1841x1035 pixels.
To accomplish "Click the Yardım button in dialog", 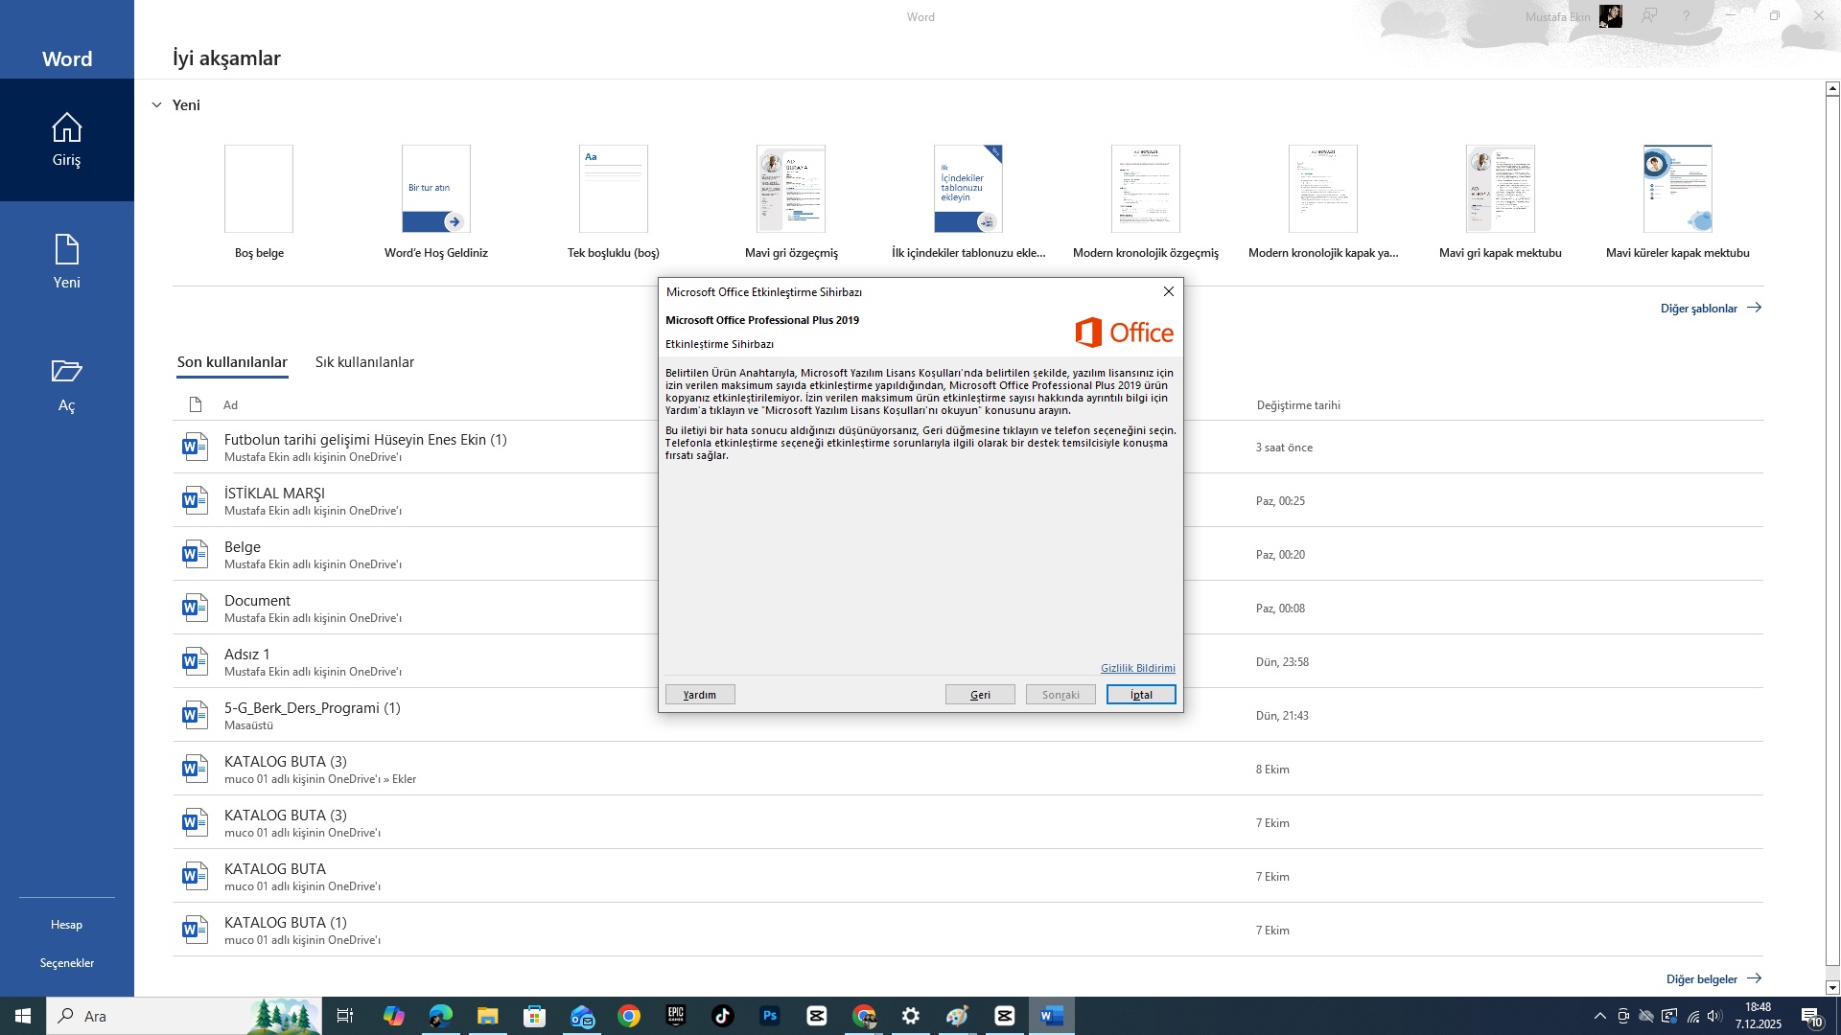I will 700,695.
